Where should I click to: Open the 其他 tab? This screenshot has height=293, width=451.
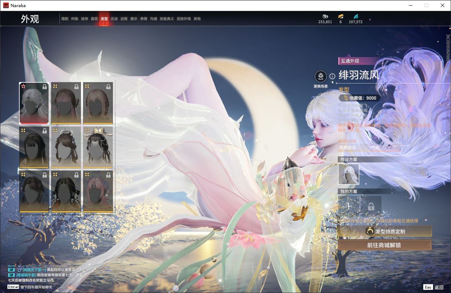click(197, 19)
